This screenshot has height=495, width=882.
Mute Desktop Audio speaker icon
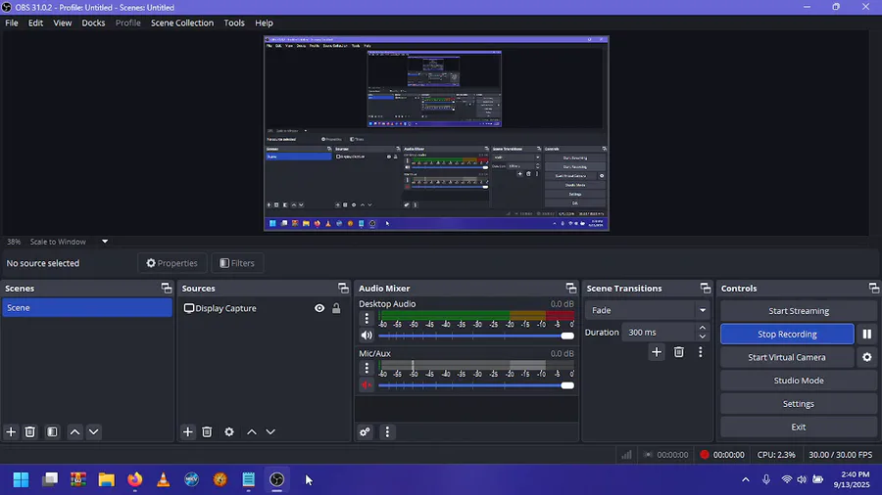(367, 336)
